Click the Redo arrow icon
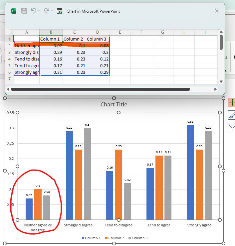The height and width of the screenshot is (246, 235). (x=47, y=11)
